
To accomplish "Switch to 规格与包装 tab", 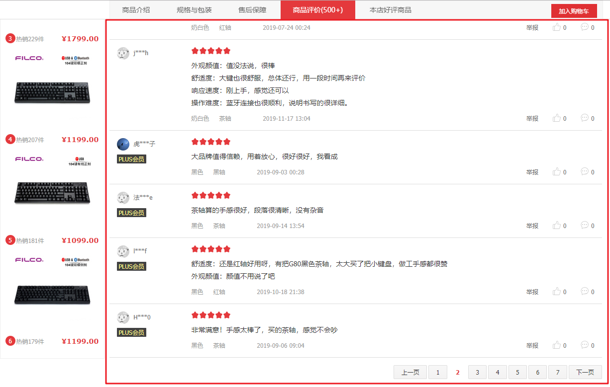I will point(194,10).
